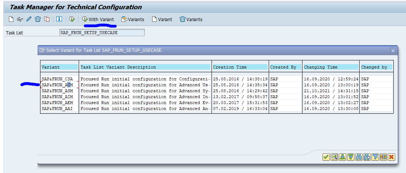Click the Changing Time column header
This screenshot has width=406, height=173.
click(331, 67)
